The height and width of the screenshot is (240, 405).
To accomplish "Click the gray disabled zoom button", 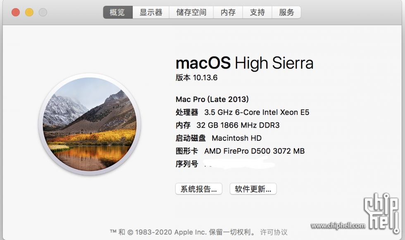I will pyautogui.click(x=43, y=12).
